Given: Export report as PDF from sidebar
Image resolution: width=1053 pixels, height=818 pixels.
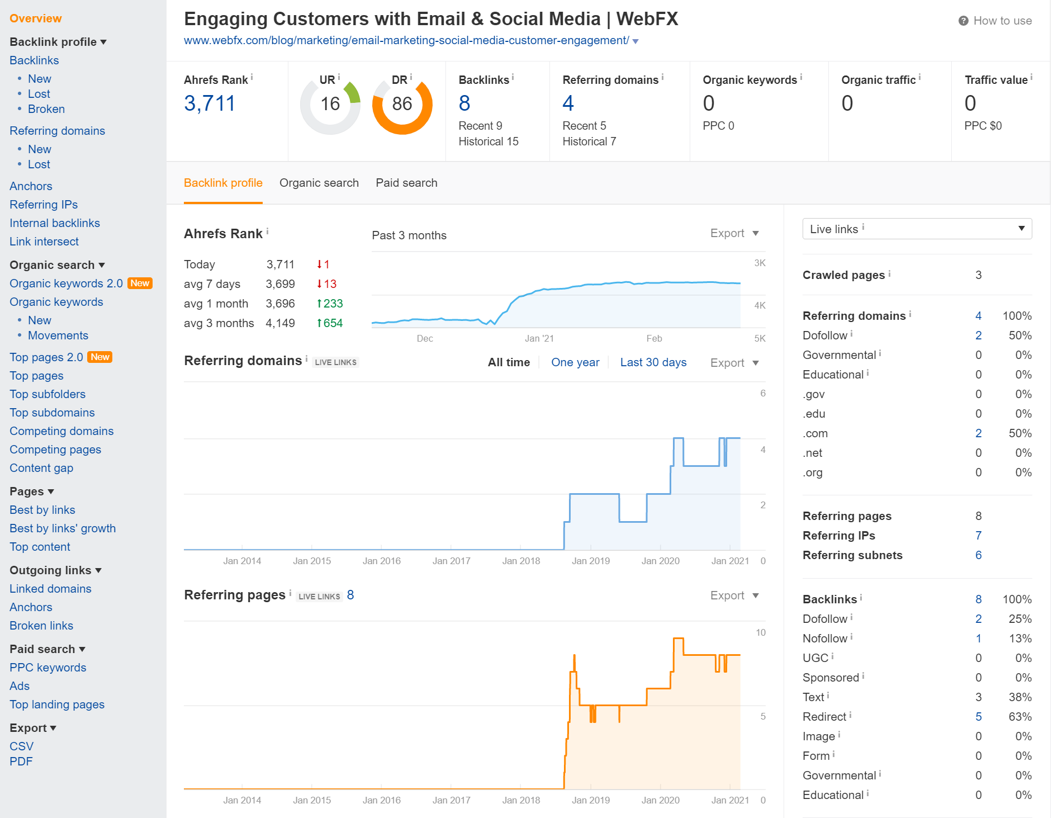Looking at the screenshot, I should point(21,762).
